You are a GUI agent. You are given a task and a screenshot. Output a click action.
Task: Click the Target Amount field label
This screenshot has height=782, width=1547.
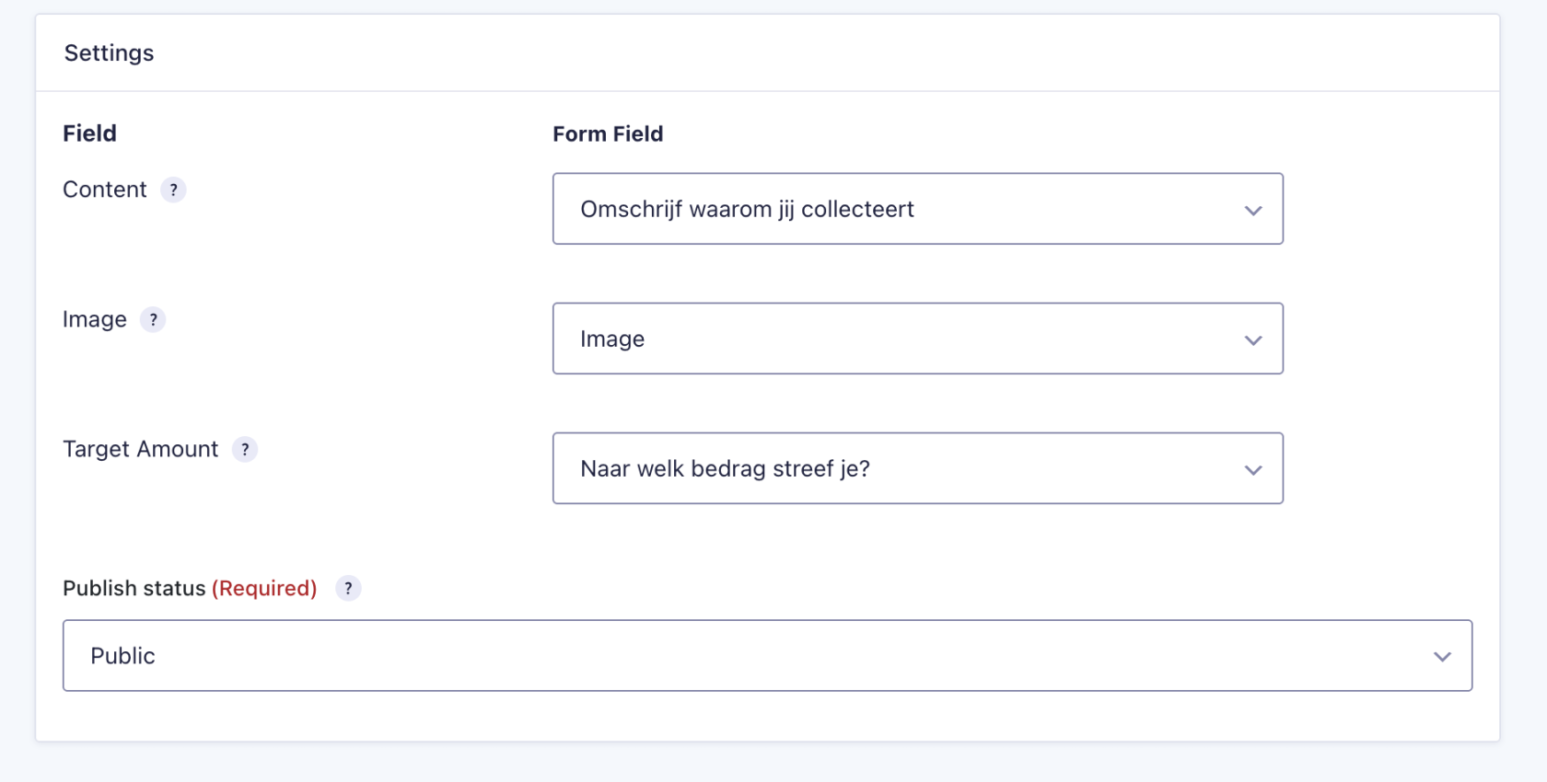140,449
